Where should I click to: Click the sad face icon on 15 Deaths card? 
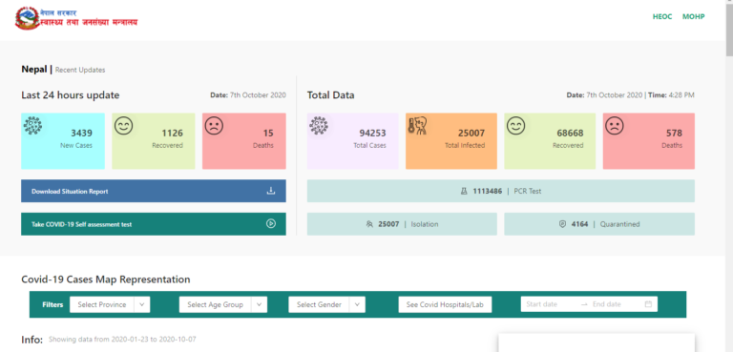214,126
